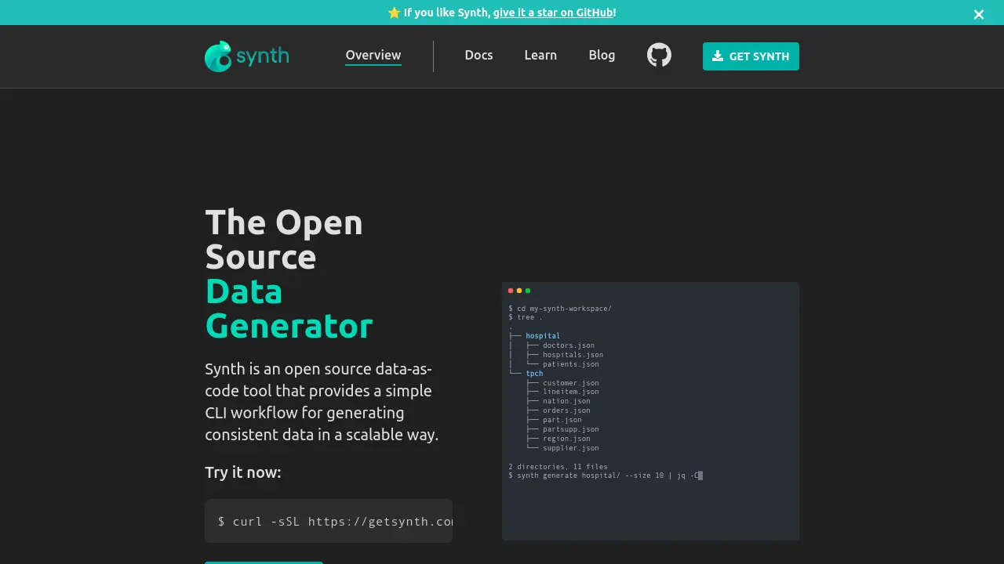
Task: Click the 'tpch' directory in terminal
Action: [x=534, y=373]
